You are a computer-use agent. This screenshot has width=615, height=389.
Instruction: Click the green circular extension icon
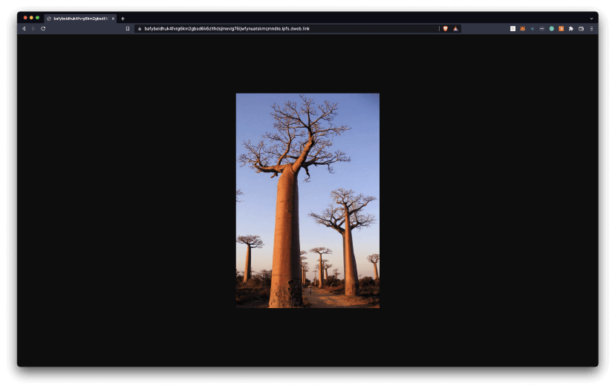click(552, 28)
